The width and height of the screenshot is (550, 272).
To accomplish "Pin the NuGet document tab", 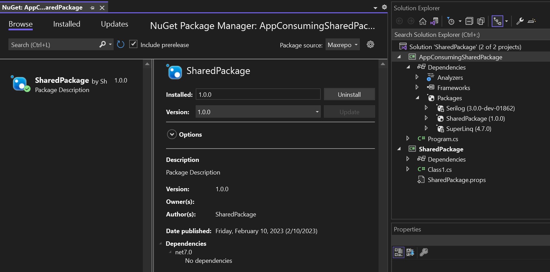I will [92, 7].
